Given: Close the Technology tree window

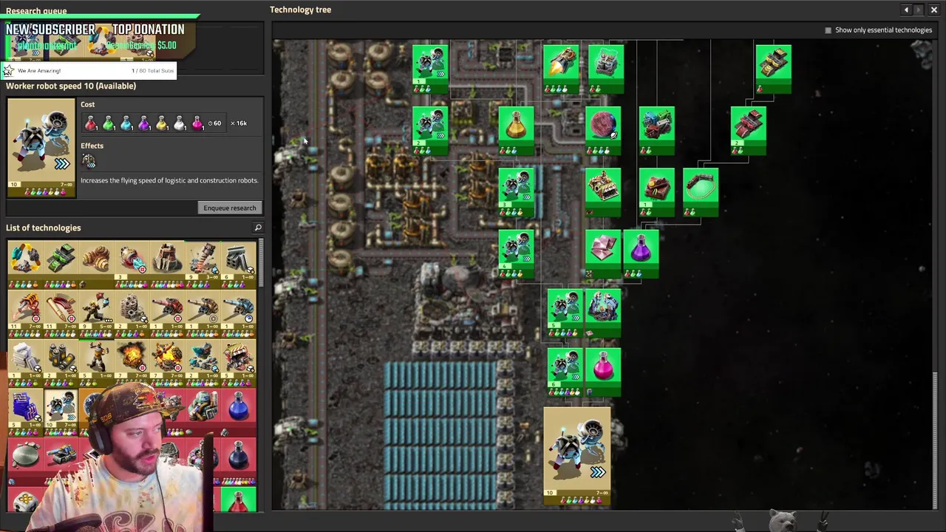Looking at the screenshot, I should 933,10.
